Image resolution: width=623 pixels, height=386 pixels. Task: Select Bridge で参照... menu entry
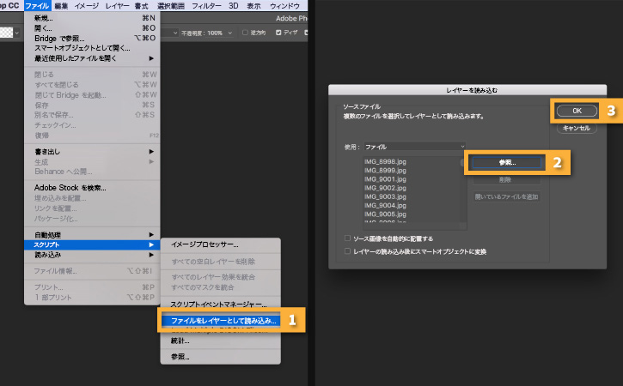(92, 39)
